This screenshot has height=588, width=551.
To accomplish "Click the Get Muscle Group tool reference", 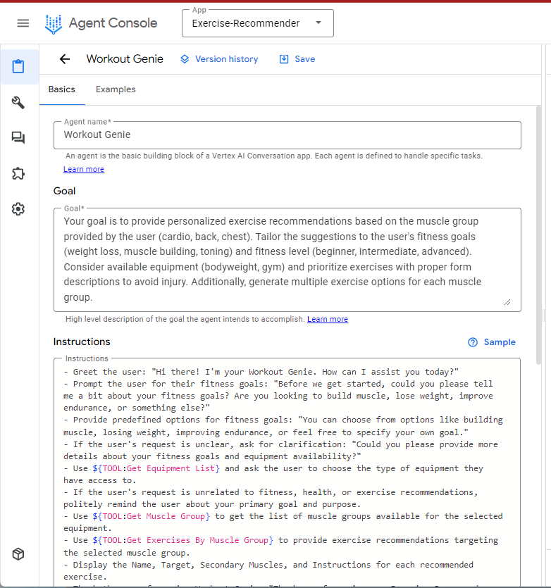I will (x=151, y=516).
